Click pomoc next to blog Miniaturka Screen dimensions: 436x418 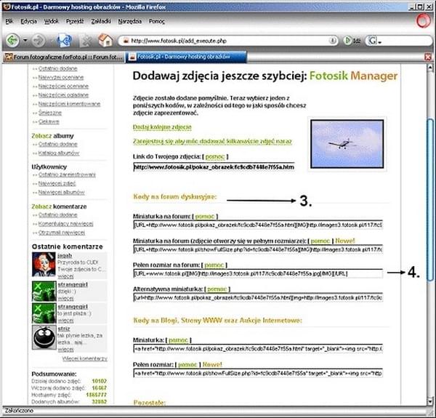178,340
